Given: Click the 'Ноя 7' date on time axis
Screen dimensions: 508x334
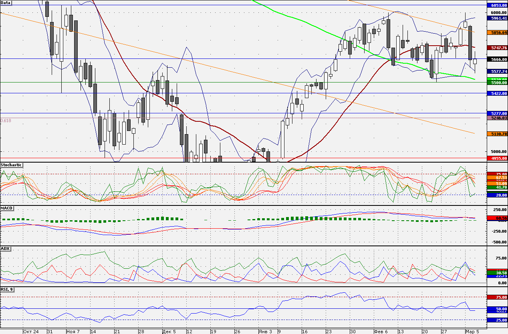Looking at the screenshot, I should [x=73, y=332].
